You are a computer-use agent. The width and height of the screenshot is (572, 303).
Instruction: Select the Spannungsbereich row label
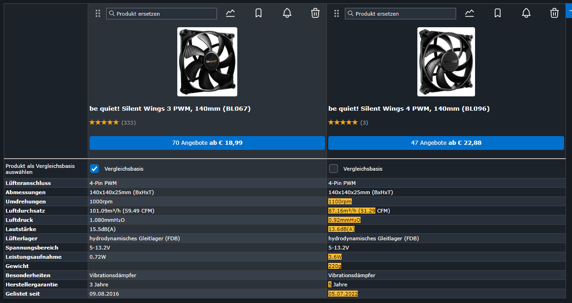(x=32, y=248)
